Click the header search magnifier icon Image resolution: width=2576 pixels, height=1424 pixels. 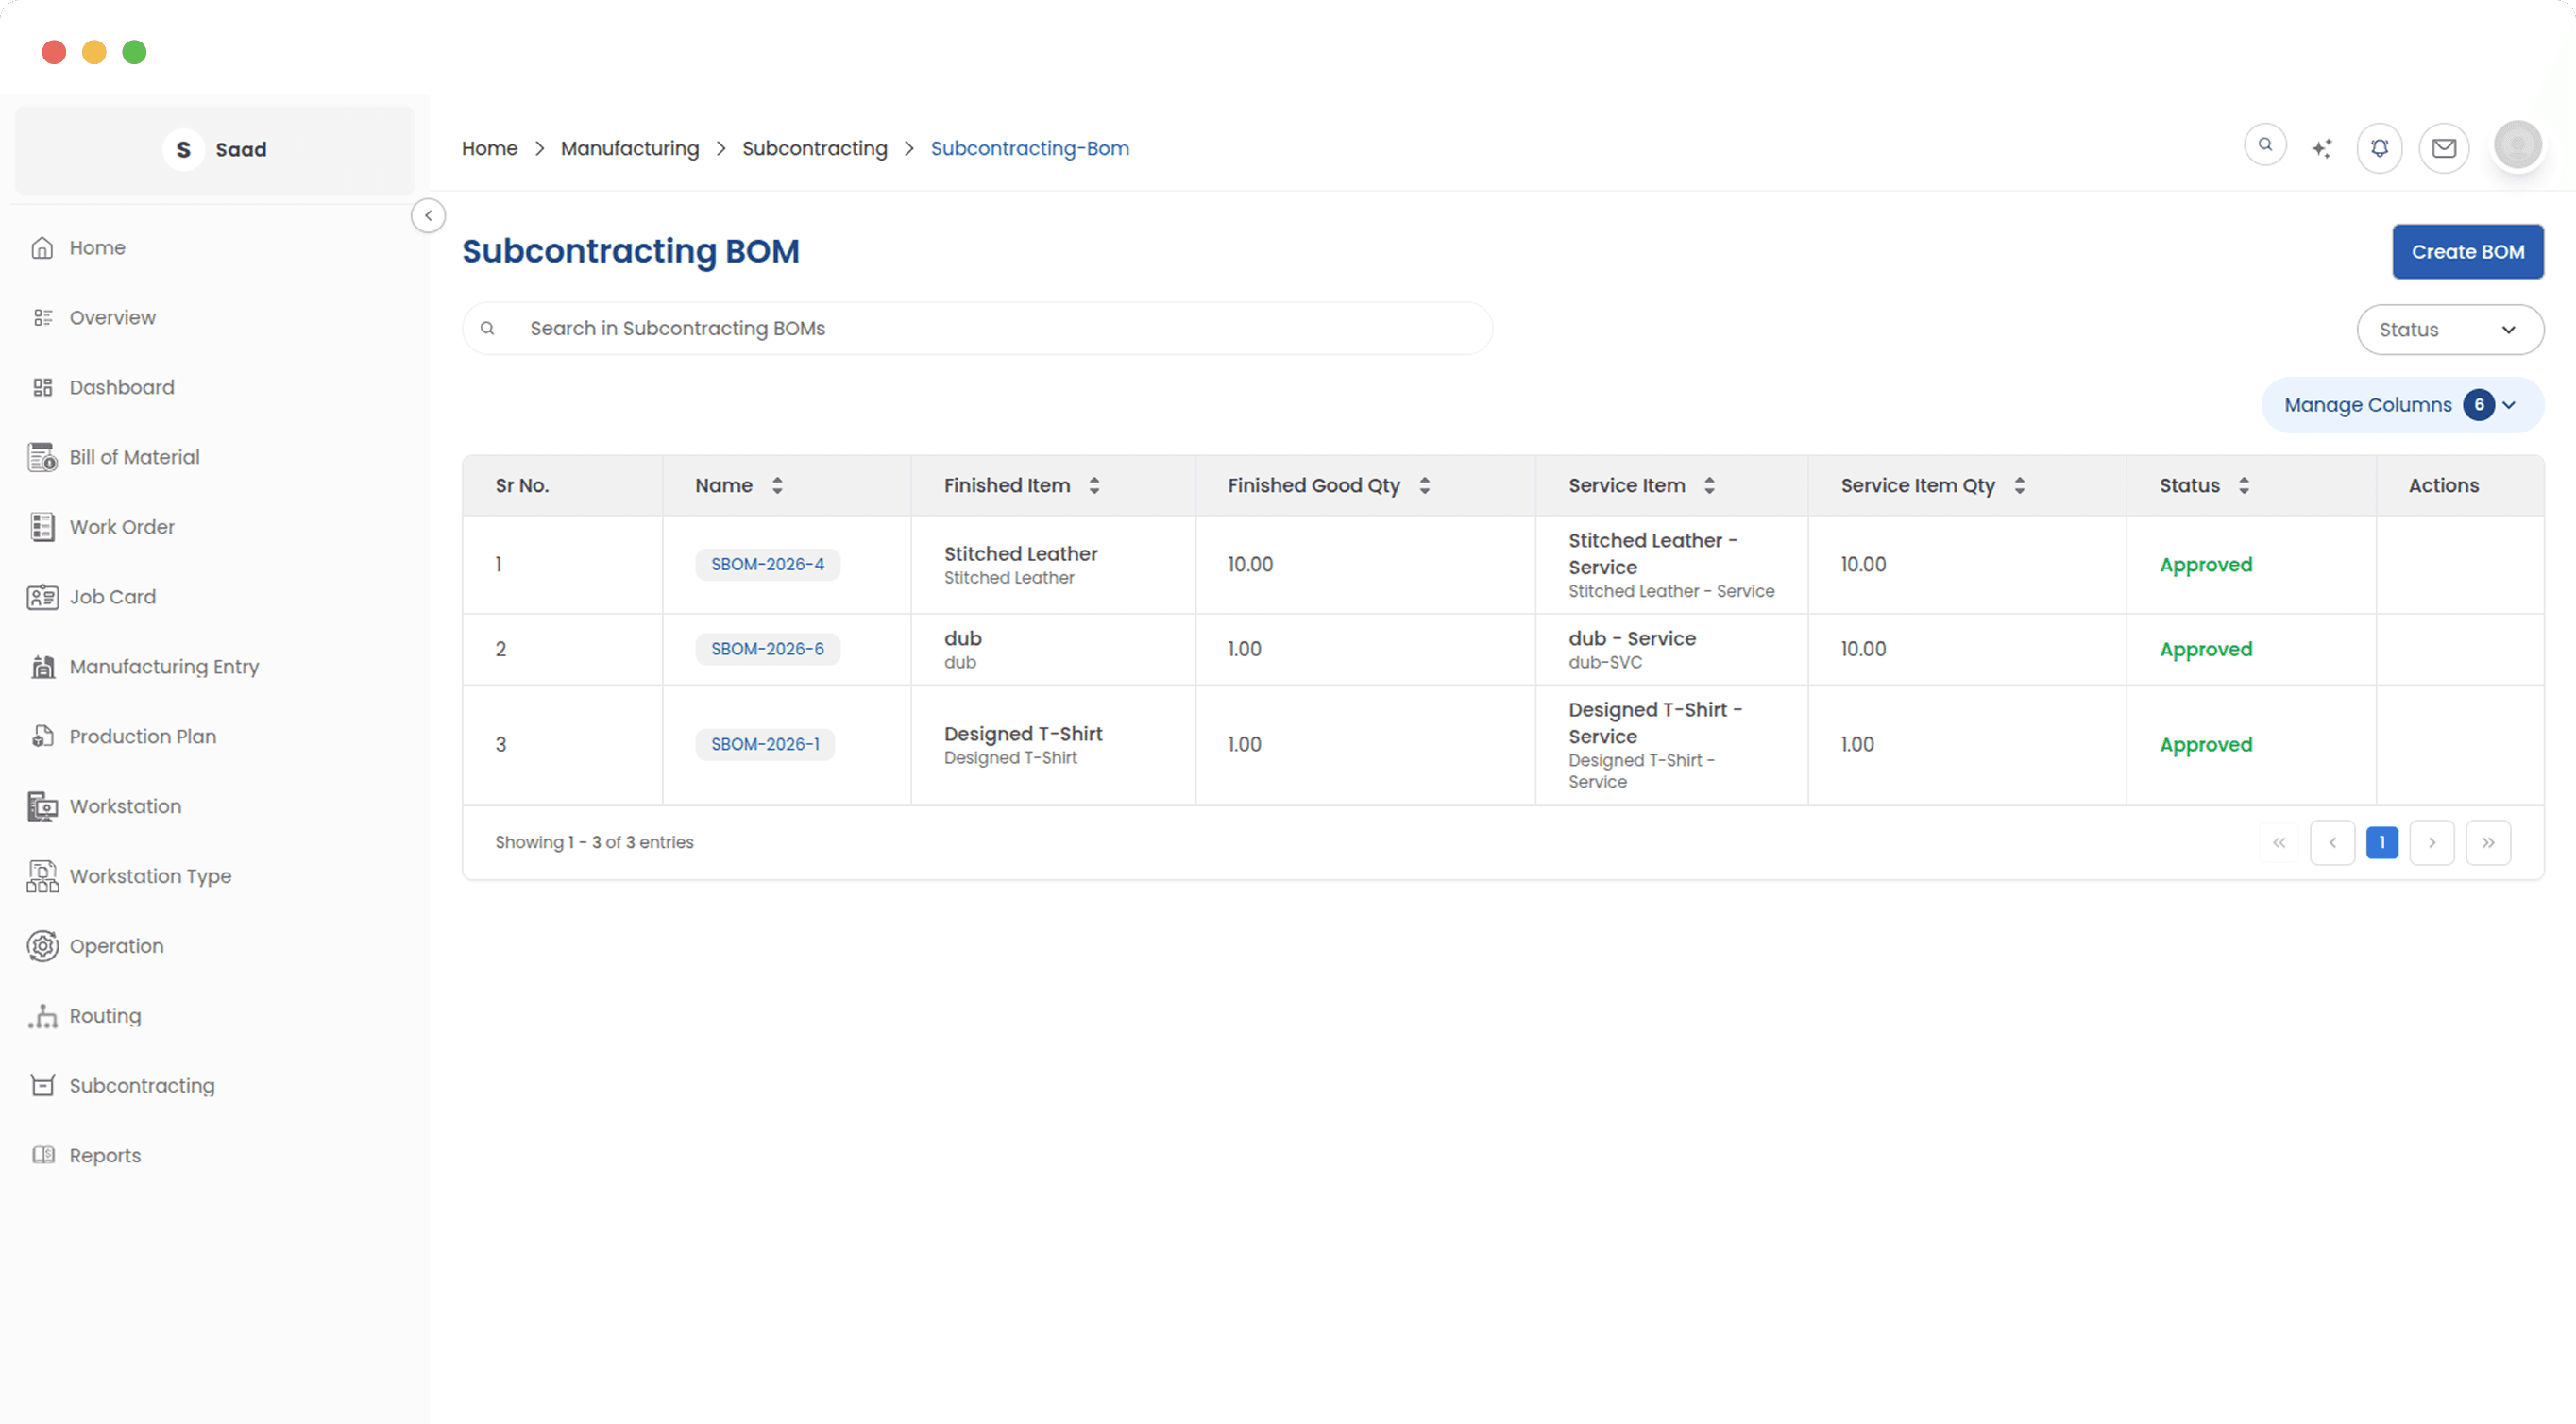[x=2265, y=145]
